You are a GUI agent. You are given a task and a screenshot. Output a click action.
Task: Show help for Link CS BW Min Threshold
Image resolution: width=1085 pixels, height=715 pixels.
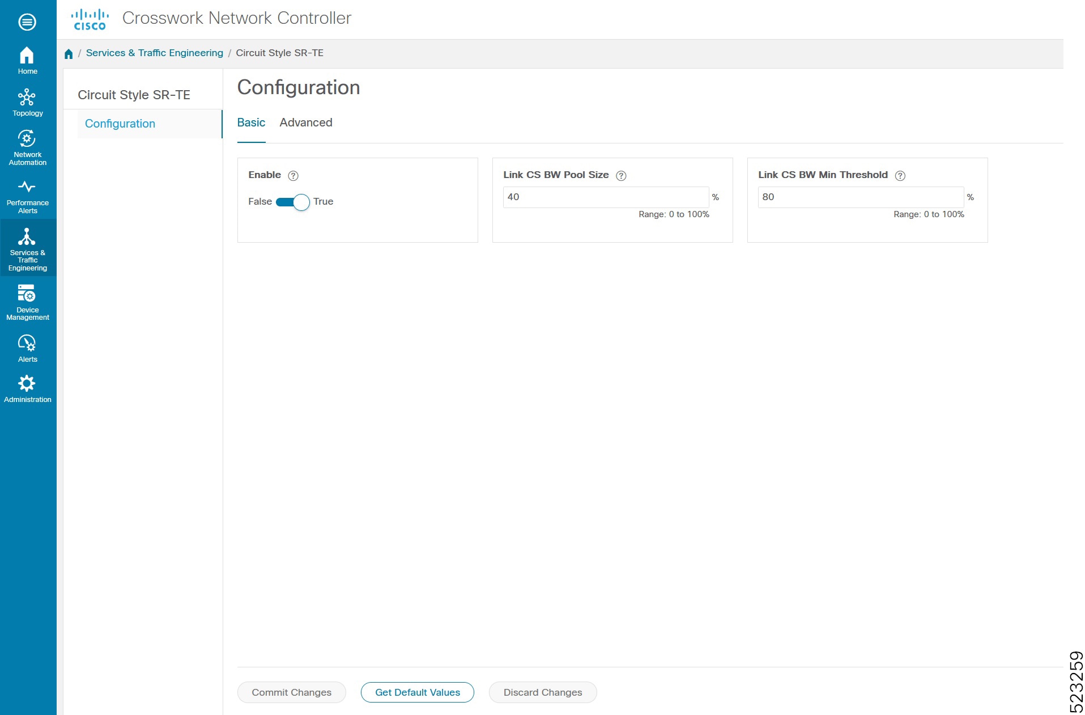(900, 176)
